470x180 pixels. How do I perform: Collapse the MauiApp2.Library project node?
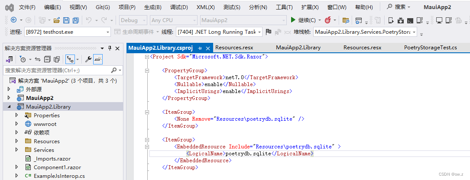click(x=9, y=106)
